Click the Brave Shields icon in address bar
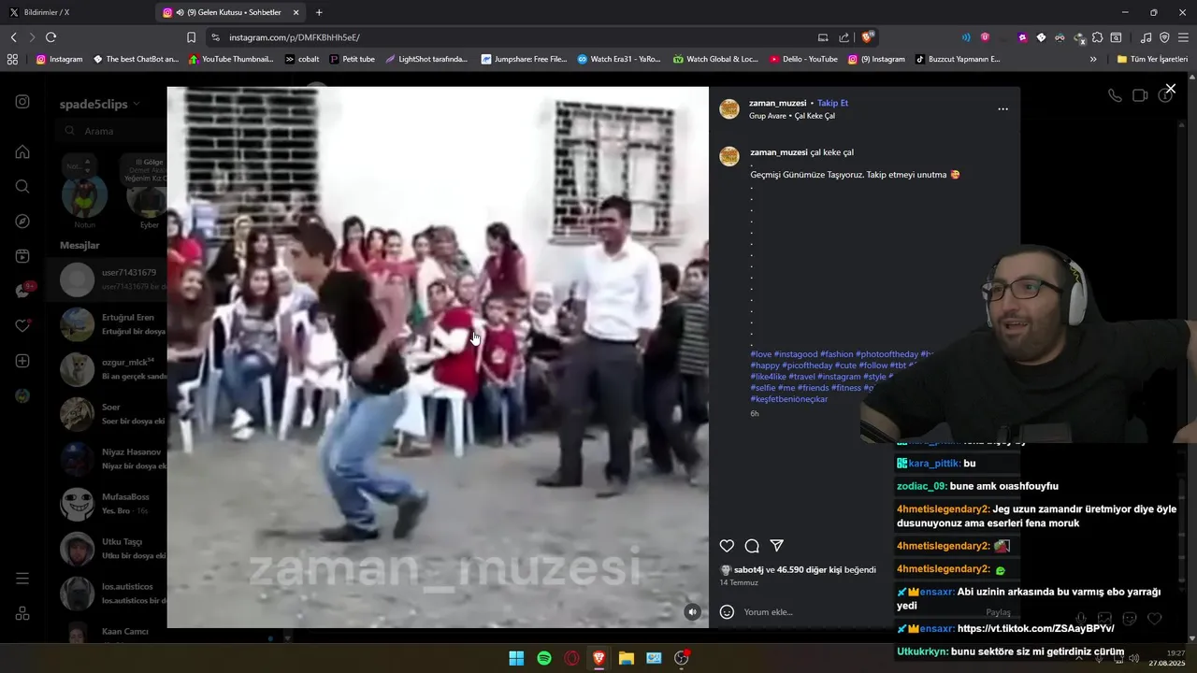Image resolution: width=1197 pixels, height=673 pixels. (x=868, y=37)
